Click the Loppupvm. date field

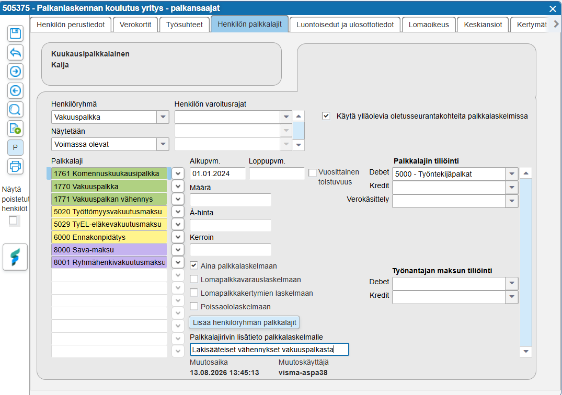277,173
